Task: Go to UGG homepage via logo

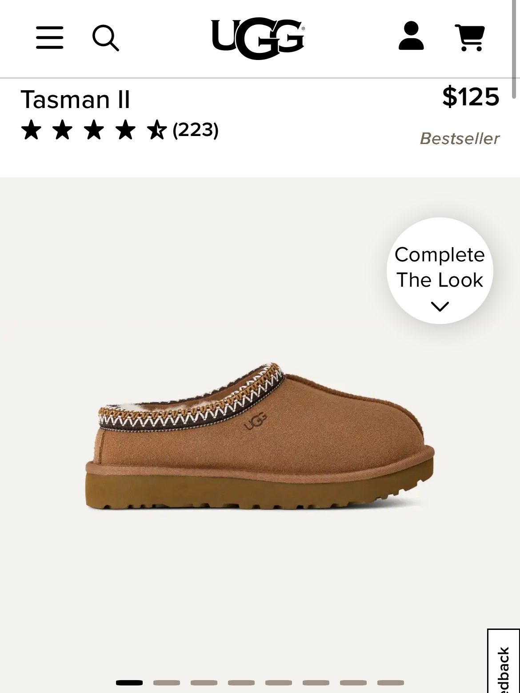Action: pos(258,38)
